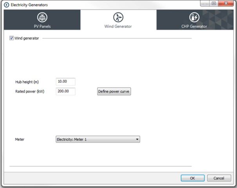Confirm settings with the OK button
The width and height of the screenshot is (237, 188).
[x=192, y=178]
